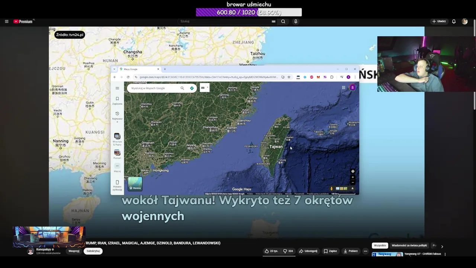Open the Chrome extensions puzzle icon
Viewport: 476px width, 268px height.
[332, 77]
